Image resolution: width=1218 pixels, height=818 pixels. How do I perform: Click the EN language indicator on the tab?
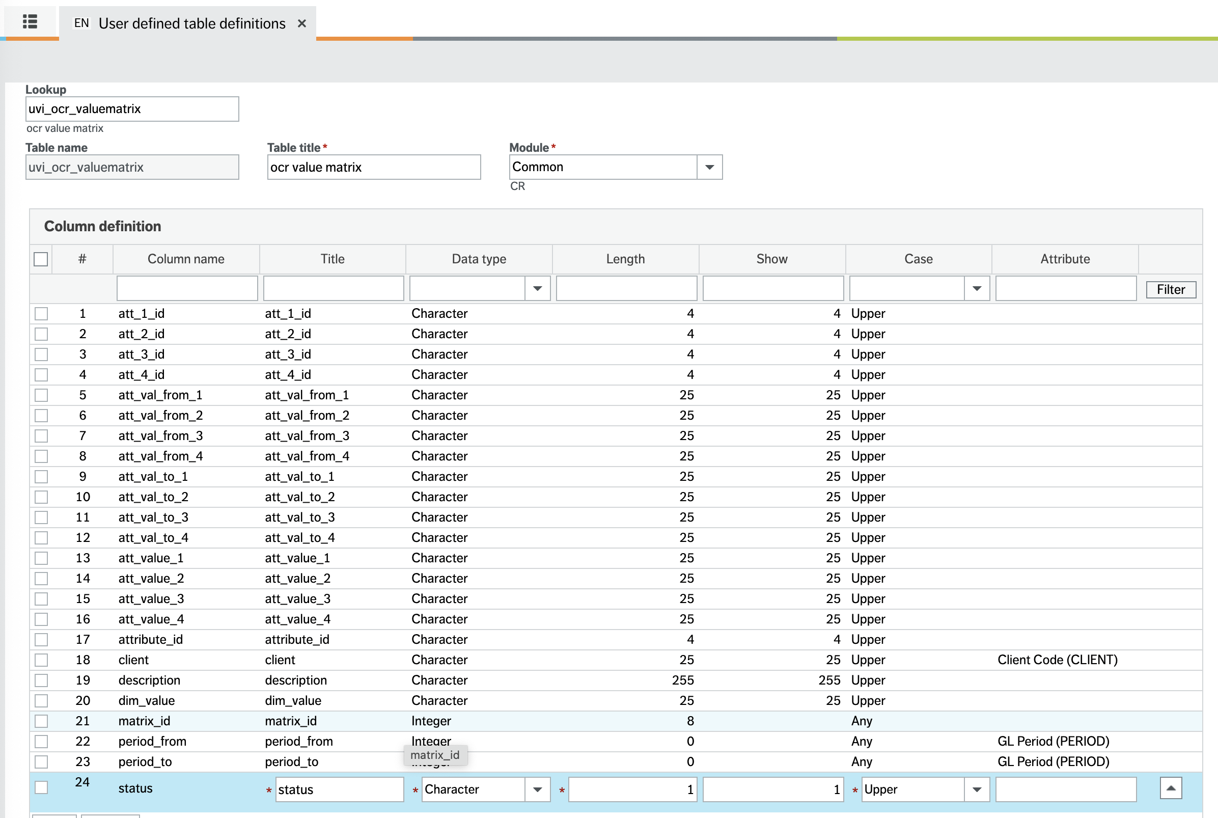coord(81,23)
